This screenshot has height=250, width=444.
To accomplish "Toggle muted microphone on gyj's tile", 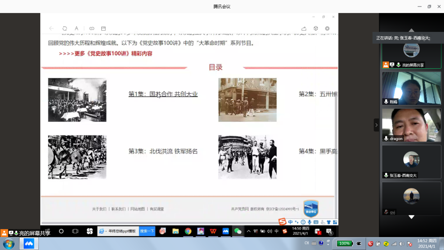I will click(x=386, y=212).
